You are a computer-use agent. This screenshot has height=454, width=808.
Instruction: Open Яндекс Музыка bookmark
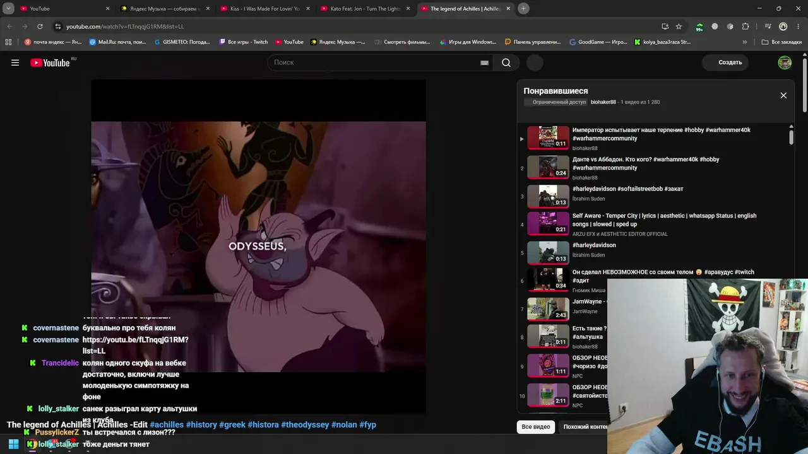tap(337, 42)
